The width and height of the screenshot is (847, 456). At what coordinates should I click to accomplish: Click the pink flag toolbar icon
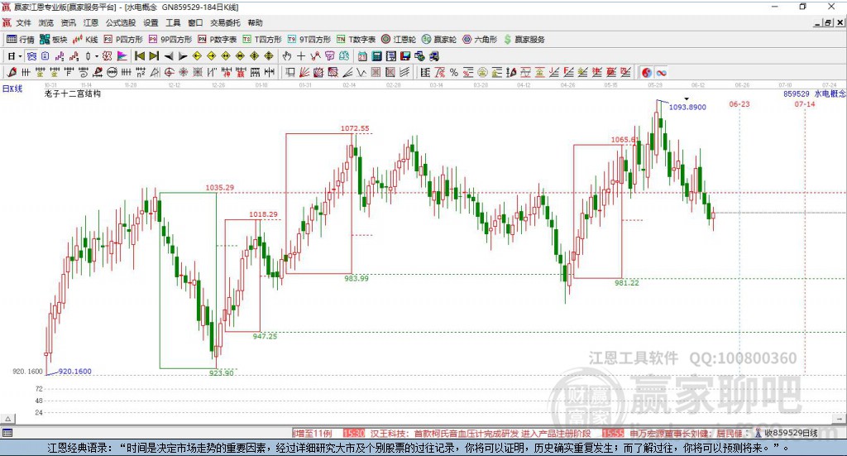[x=122, y=56]
